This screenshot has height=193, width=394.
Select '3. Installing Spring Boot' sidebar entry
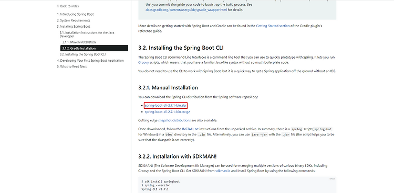pos(74,27)
